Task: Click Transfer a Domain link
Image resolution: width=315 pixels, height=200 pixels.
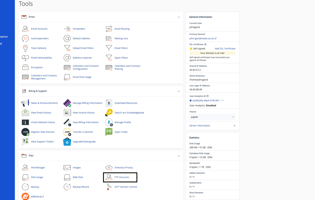Action: [x=83, y=132]
